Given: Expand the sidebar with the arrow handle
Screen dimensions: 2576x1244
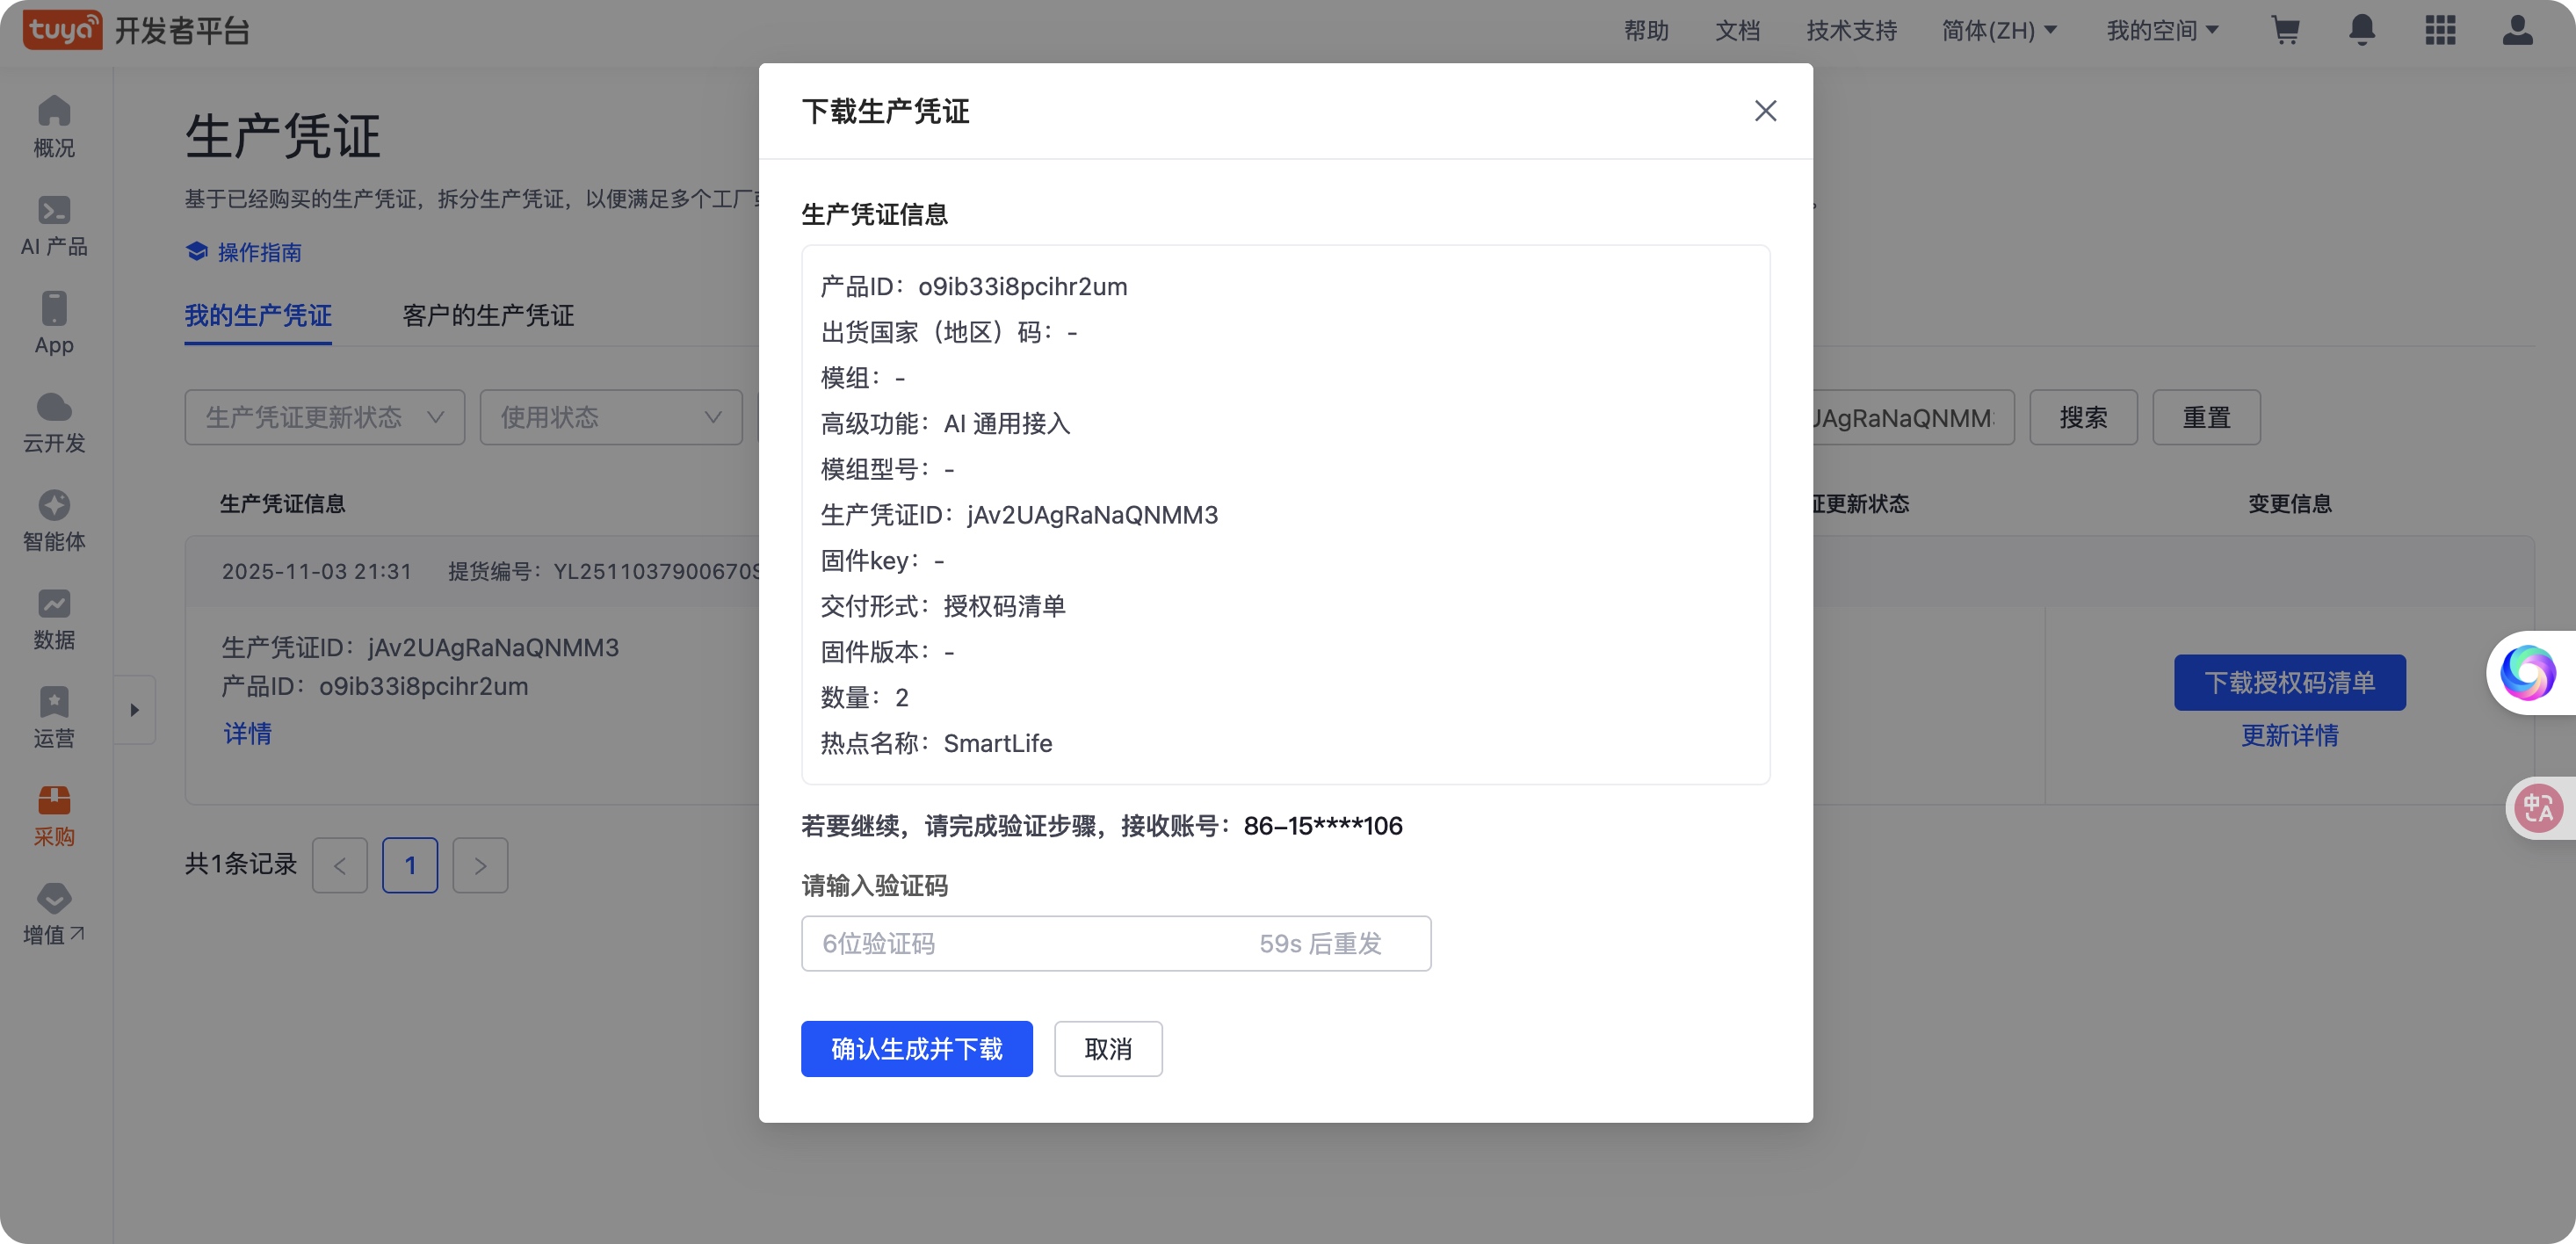Looking at the screenshot, I should (134, 710).
